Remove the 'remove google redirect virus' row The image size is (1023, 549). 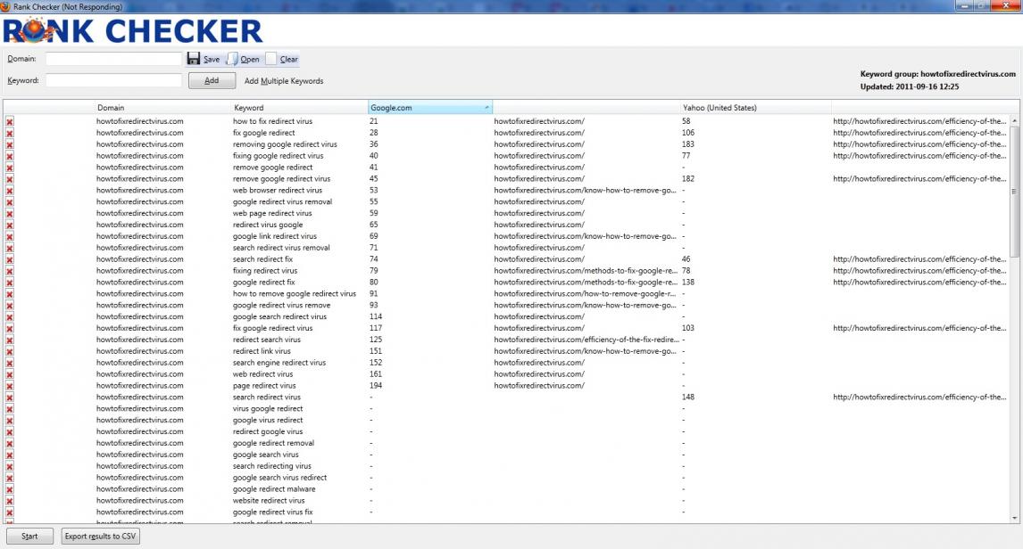[x=10, y=179]
